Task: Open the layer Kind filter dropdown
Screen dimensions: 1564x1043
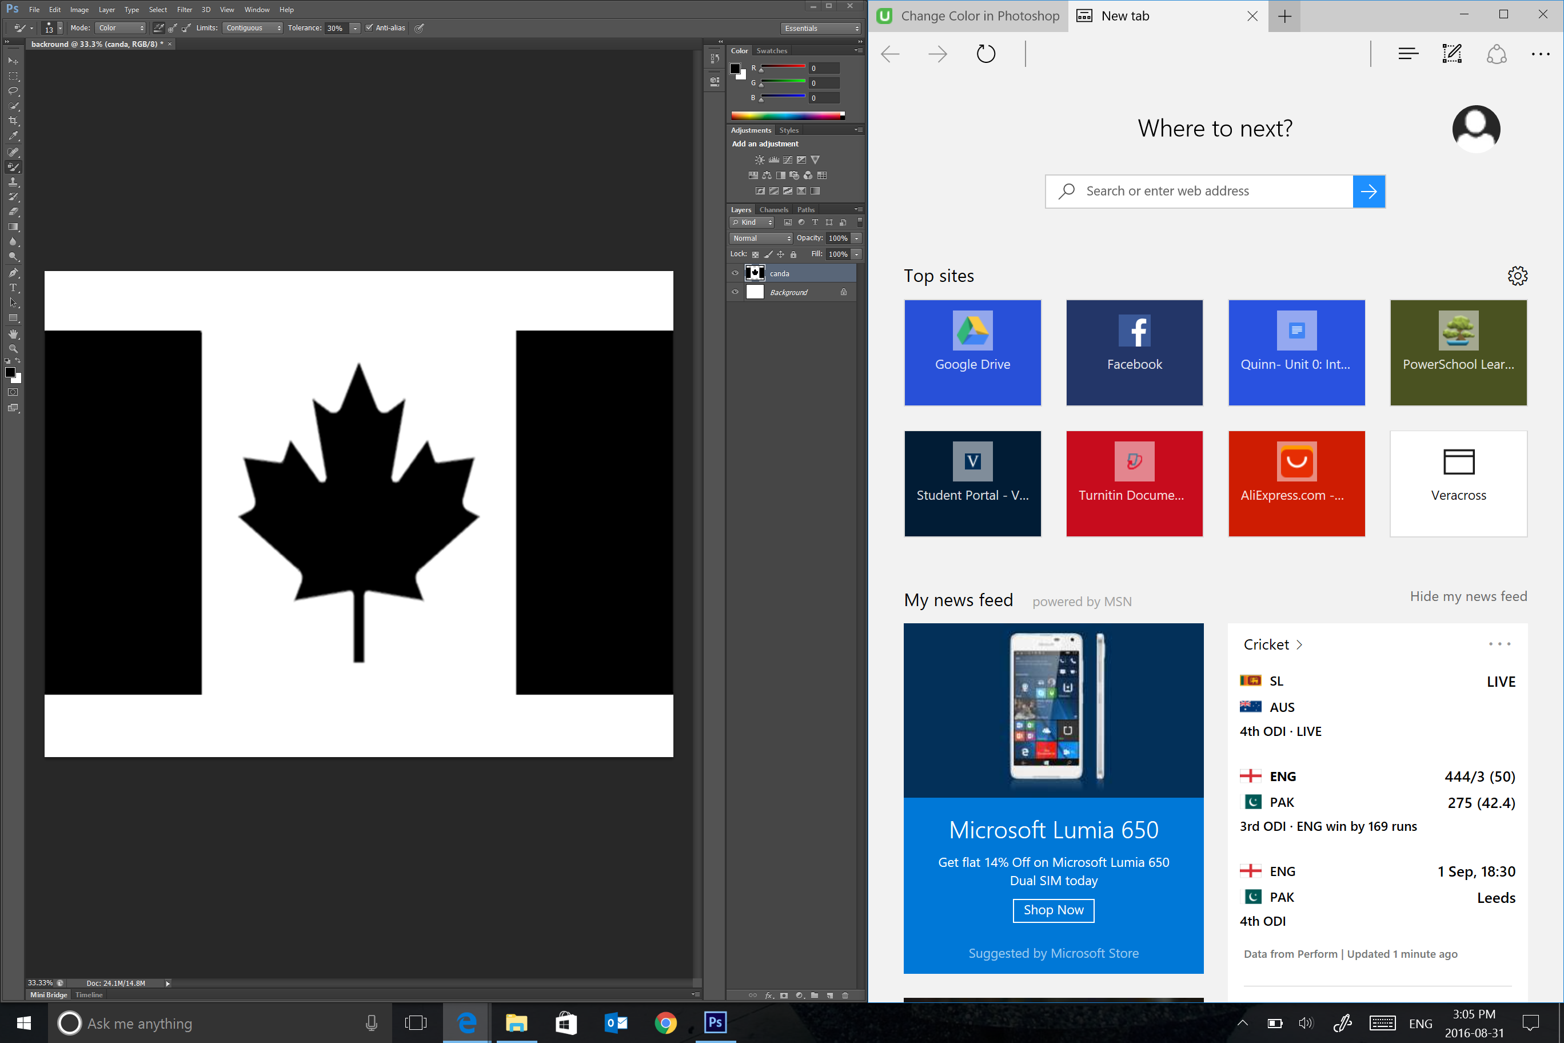Action: [752, 222]
